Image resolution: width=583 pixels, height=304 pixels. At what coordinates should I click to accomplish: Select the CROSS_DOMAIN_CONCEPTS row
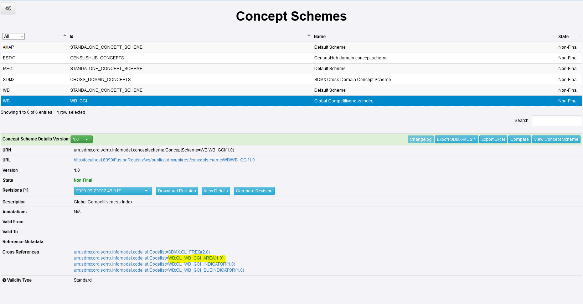pos(100,80)
